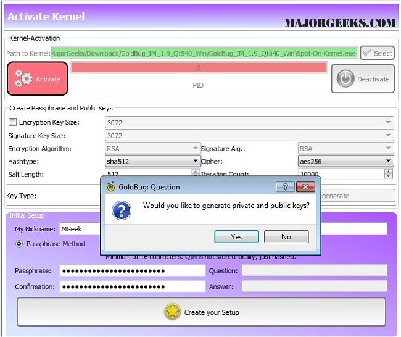Click the Create your Setup button
This screenshot has height=337, width=401.
201,312
